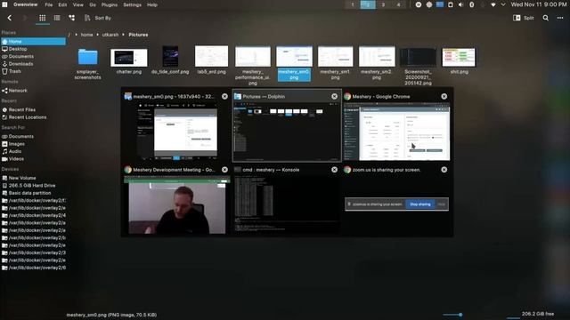
Task: Switch to virtual desktop 3
Action: (383, 4)
